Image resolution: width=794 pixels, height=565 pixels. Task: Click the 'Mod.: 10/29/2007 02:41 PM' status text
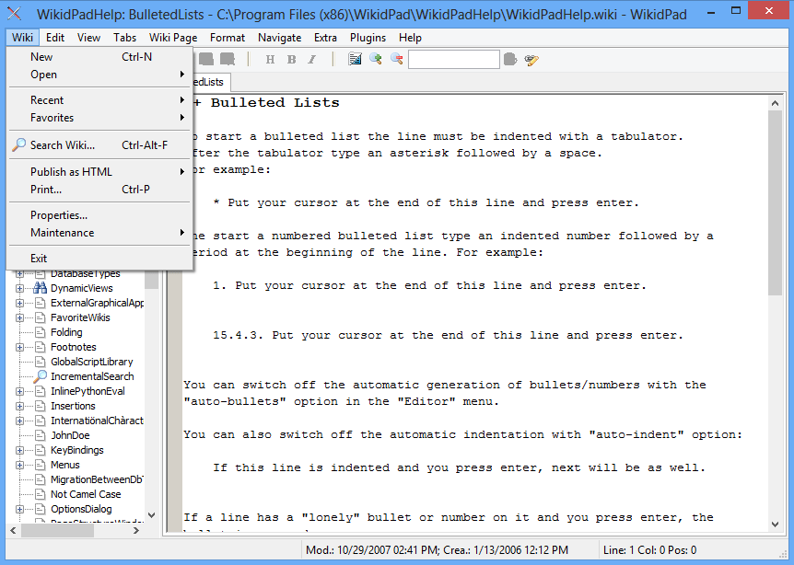click(373, 550)
